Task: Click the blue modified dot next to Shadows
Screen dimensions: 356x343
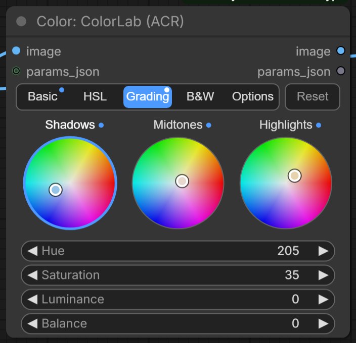Action: point(101,125)
